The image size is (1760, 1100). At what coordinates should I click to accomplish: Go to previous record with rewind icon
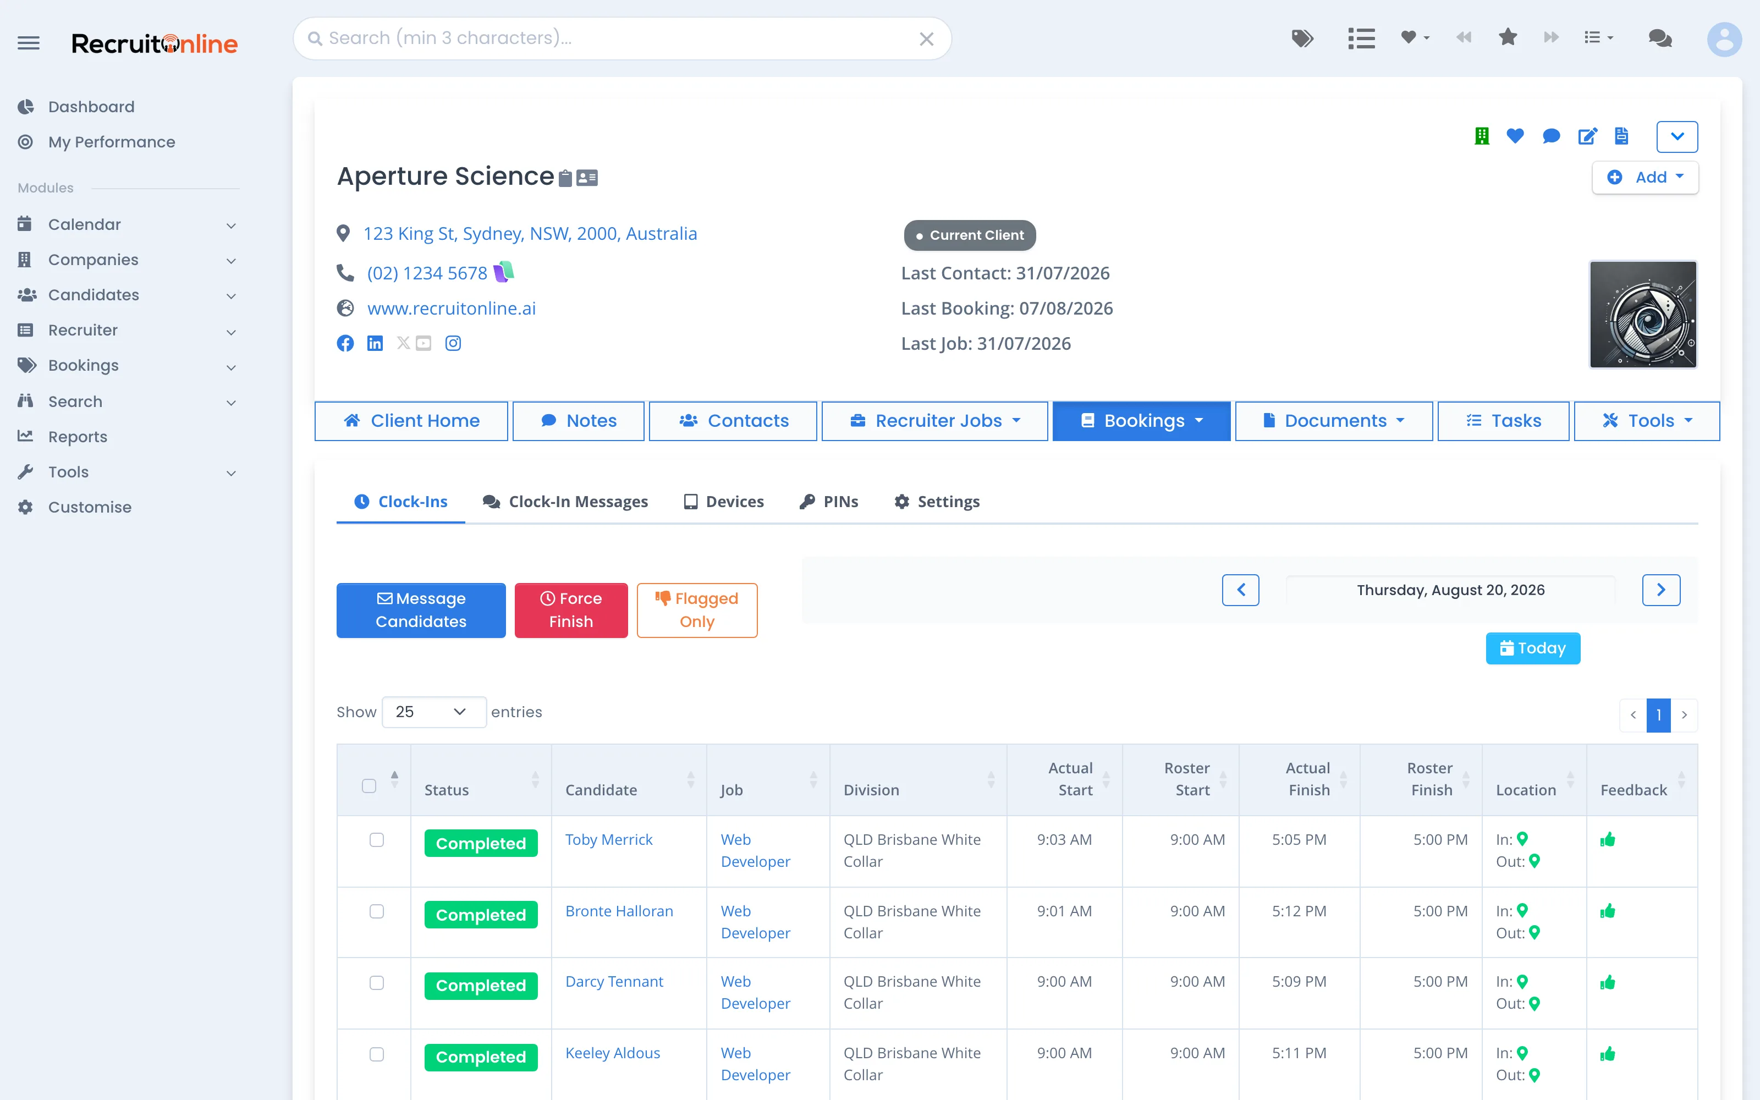pyautogui.click(x=1463, y=37)
